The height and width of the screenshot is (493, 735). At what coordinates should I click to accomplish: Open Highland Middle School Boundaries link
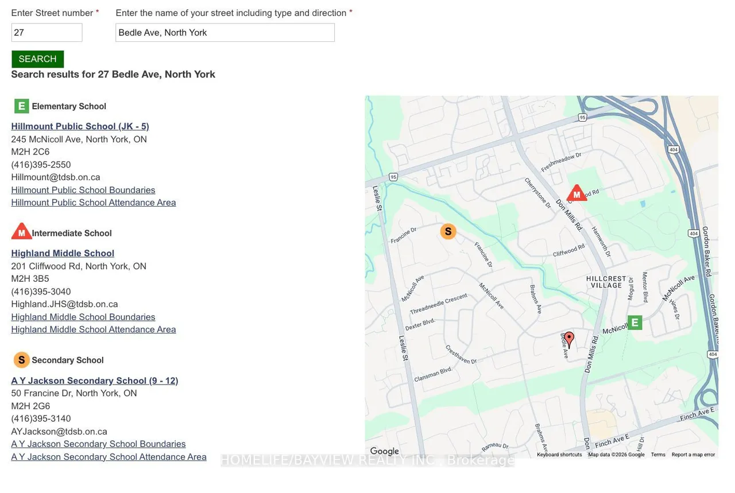[x=83, y=317]
